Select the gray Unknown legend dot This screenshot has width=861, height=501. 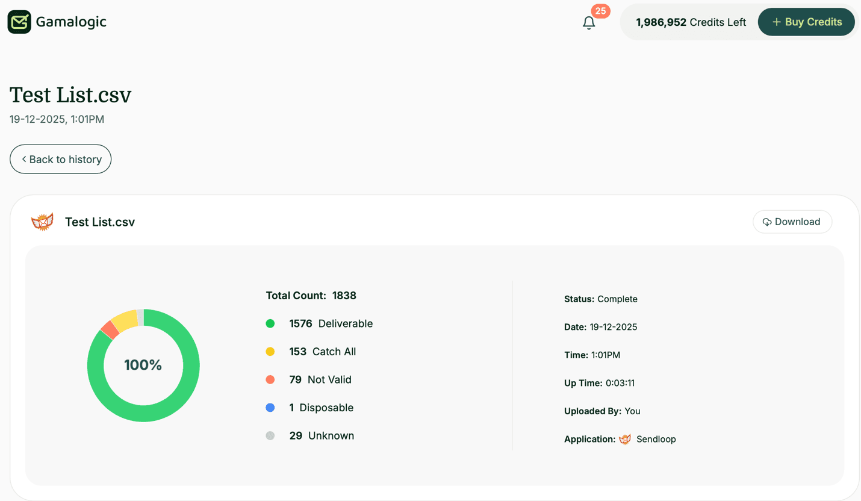[270, 435]
